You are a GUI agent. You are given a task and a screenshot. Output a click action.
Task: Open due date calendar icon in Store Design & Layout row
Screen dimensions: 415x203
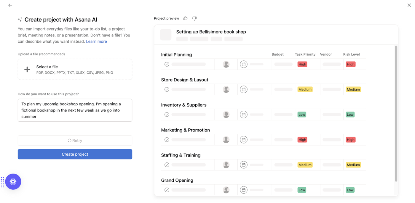[x=244, y=89]
